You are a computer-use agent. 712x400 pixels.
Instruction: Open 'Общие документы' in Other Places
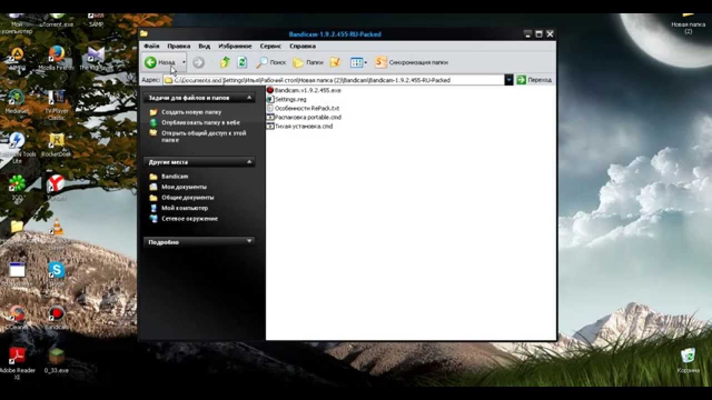click(187, 198)
